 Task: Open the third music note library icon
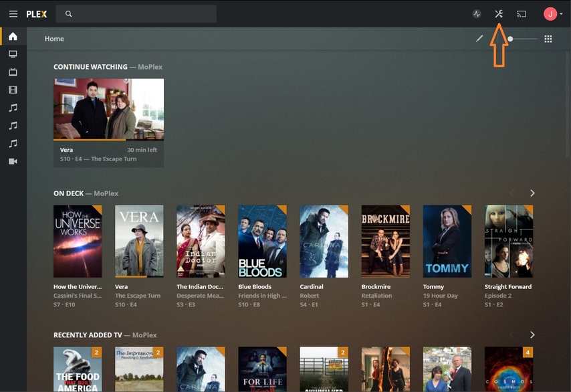(13, 143)
